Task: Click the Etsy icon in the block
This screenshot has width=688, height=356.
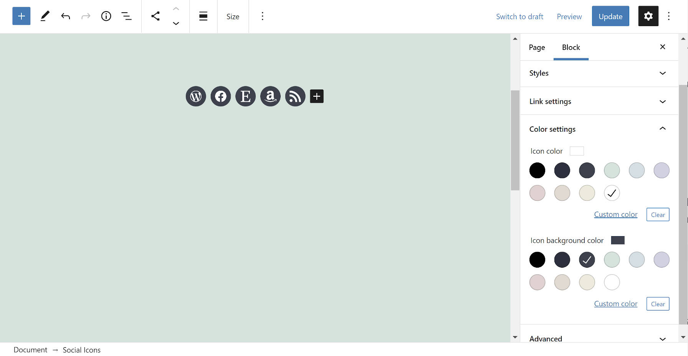Action: pyautogui.click(x=245, y=96)
